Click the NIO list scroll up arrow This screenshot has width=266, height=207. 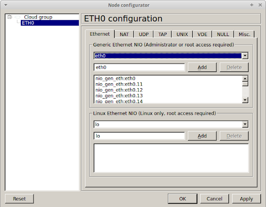[245, 78]
